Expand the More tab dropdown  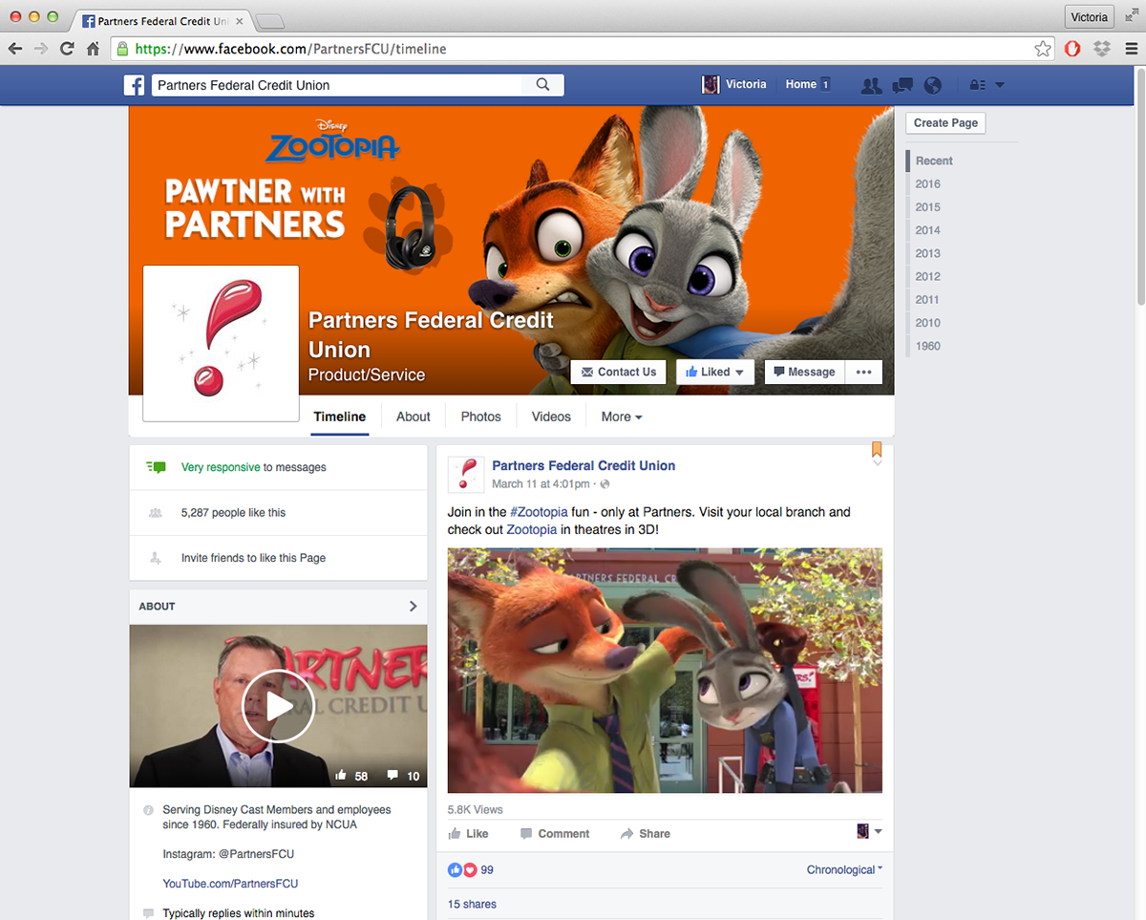pos(622,417)
